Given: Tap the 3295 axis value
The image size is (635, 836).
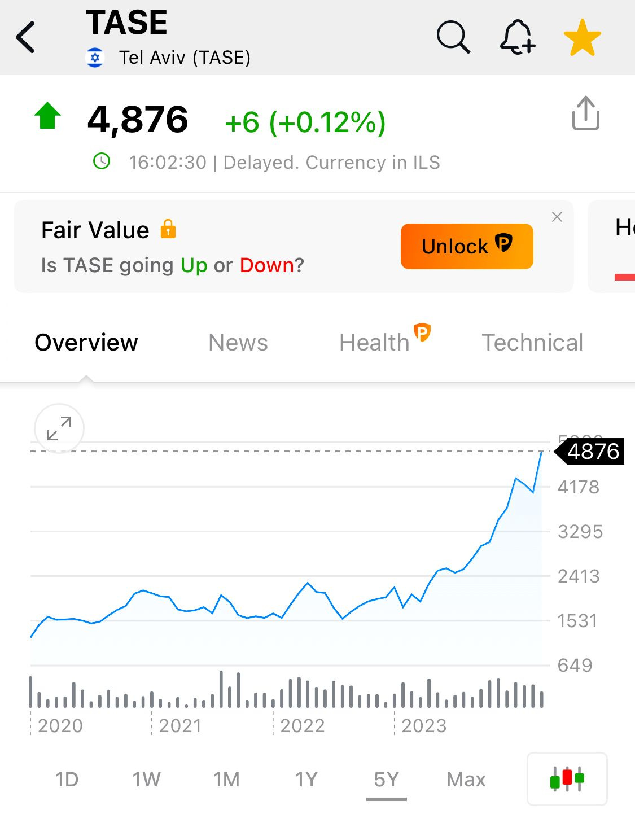Looking at the screenshot, I should coord(580,531).
